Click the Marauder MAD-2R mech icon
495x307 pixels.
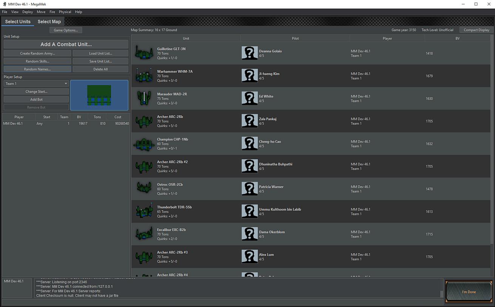[x=144, y=98]
